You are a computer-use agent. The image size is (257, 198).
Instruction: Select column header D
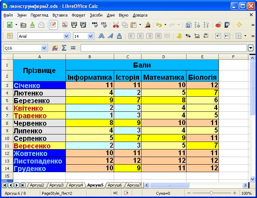click(164, 56)
